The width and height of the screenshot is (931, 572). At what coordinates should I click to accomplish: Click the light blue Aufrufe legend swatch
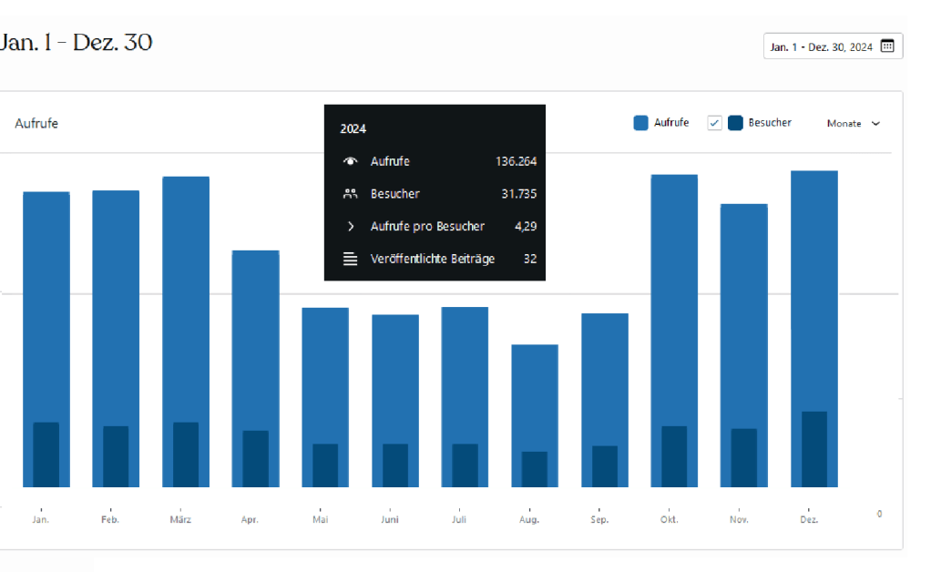pyautogui.click(x=640, y=123)
